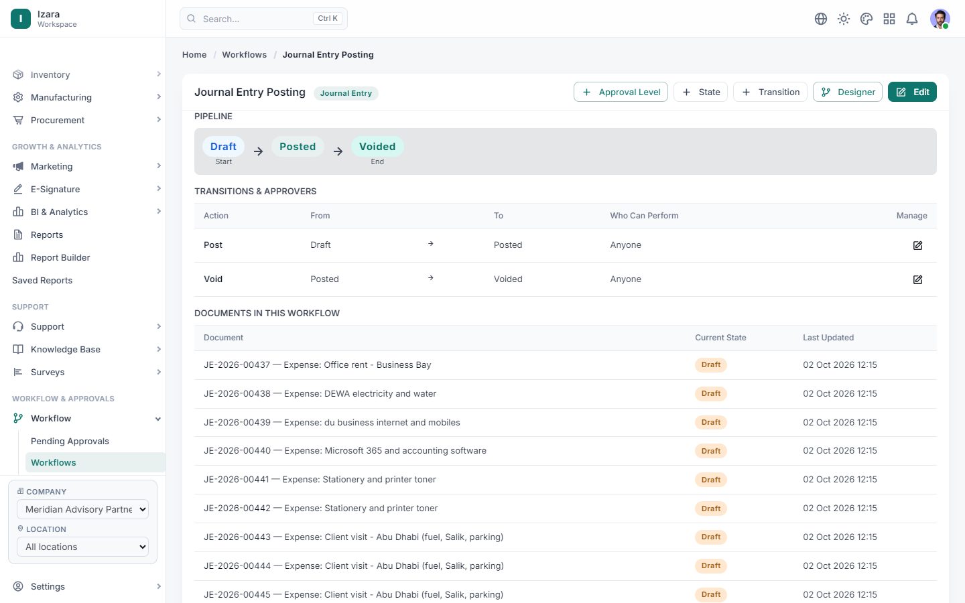Screen dimensions: 965x603
Task: Edit the Void transition row
Action: (917, 279)
